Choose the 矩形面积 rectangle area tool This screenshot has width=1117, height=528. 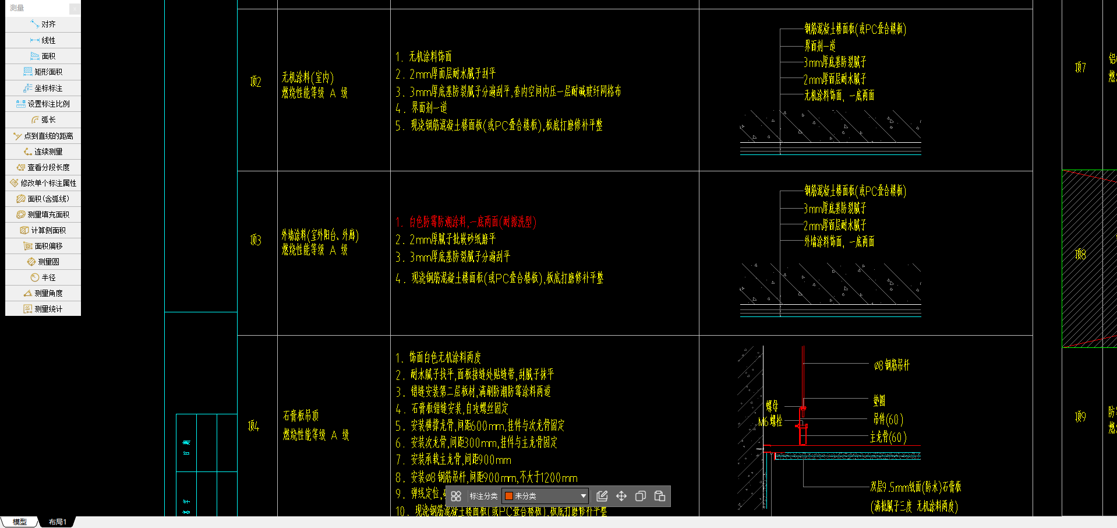click(43, 72)
